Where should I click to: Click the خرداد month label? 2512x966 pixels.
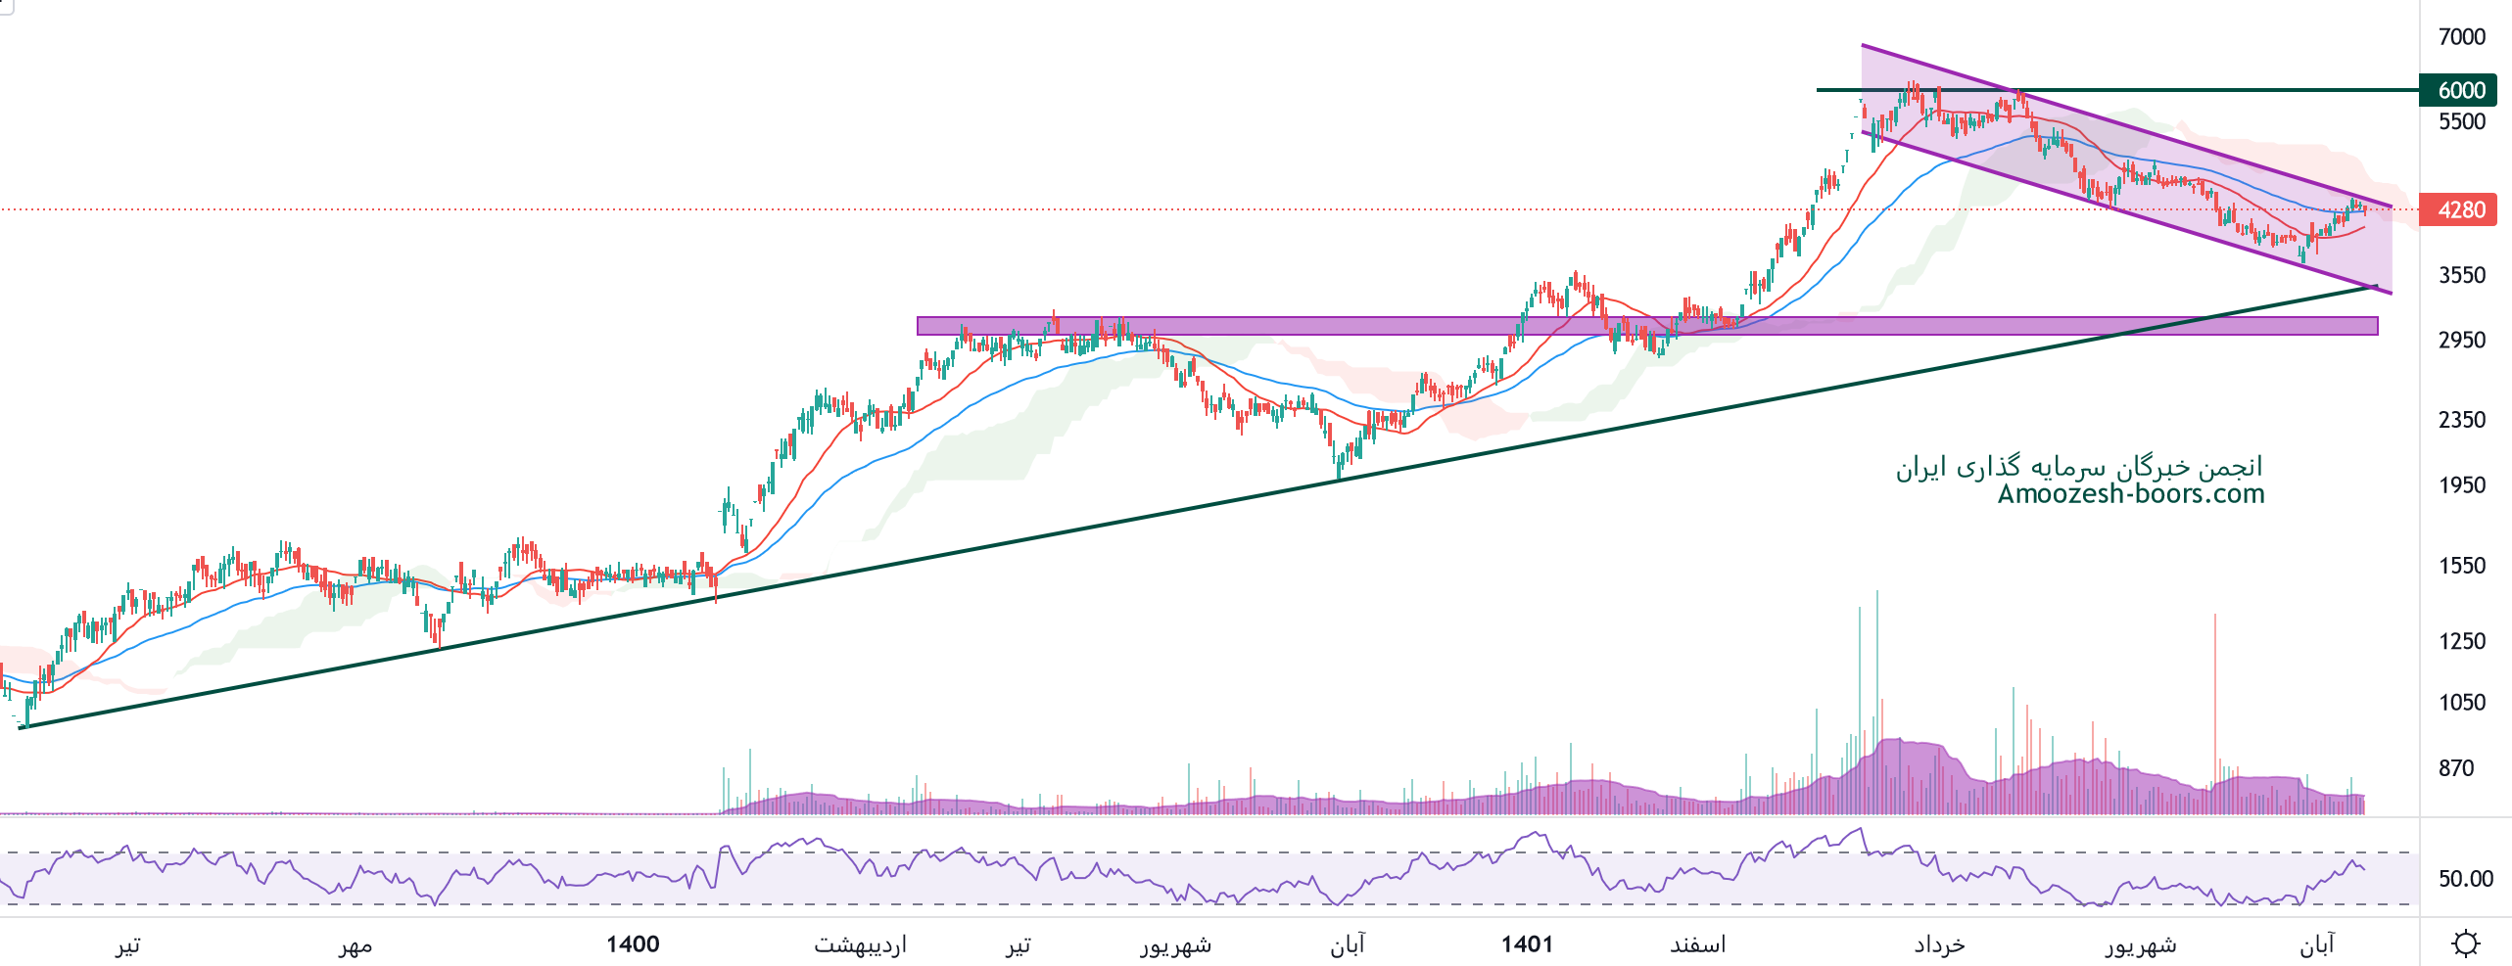pos(1939,944)
